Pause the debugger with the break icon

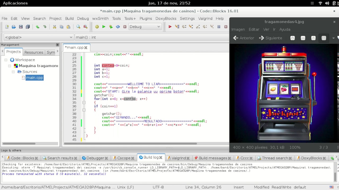pyautogui.click(x=219, y=27)
